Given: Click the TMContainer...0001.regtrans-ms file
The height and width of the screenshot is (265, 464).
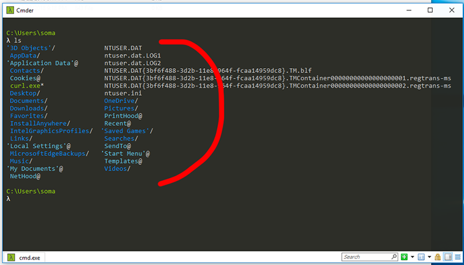Looking at the screenshot, I should 277,78.
